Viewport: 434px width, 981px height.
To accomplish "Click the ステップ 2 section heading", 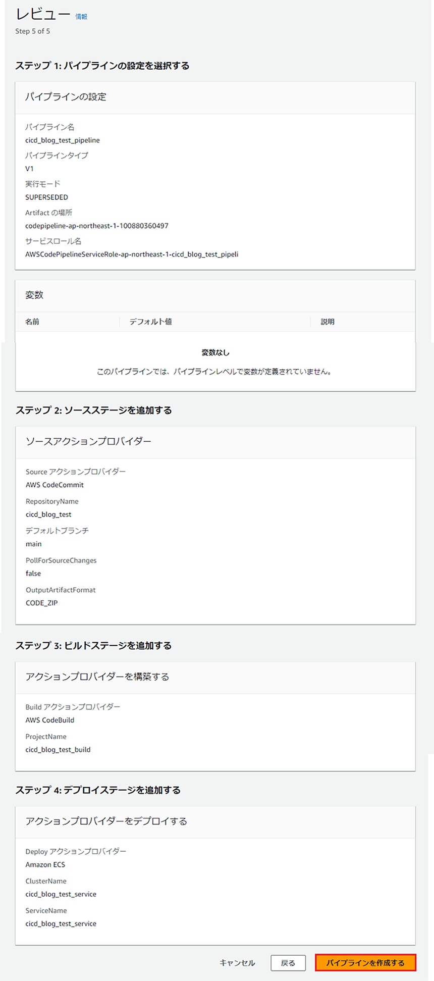I will point(94,410).
